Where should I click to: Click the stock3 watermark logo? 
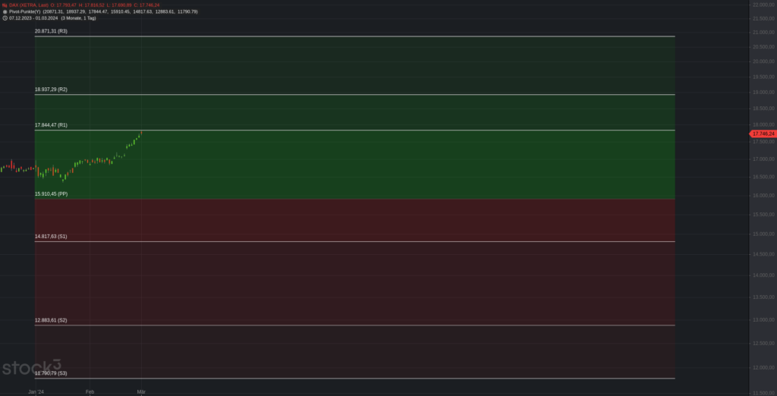pyautogui.click(x=31, y=367)
